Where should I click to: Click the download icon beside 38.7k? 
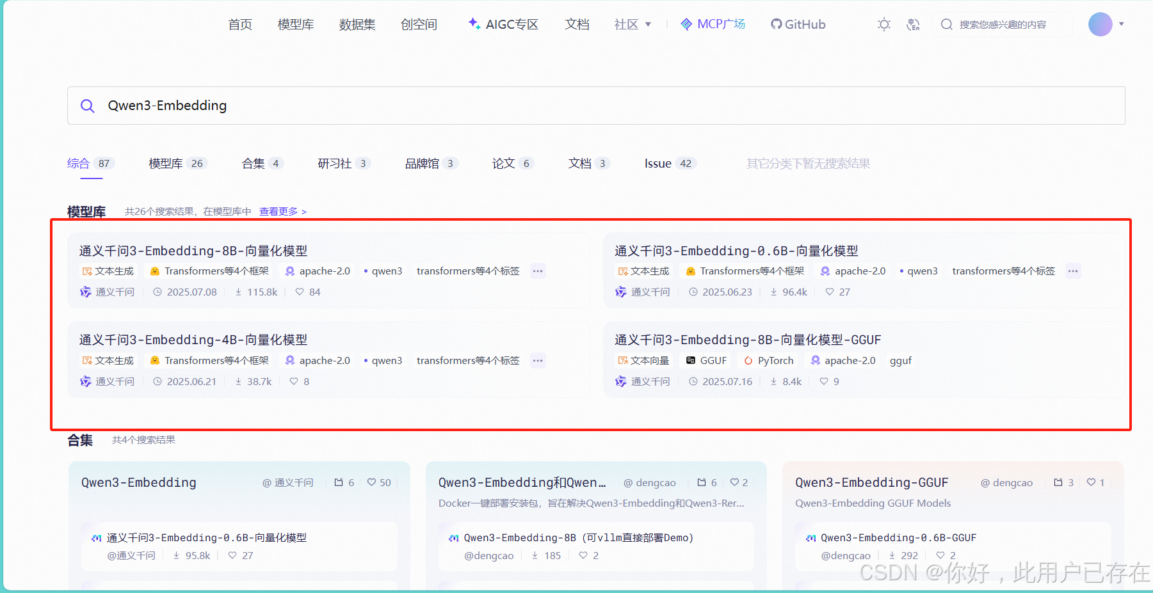click(238, 381)
